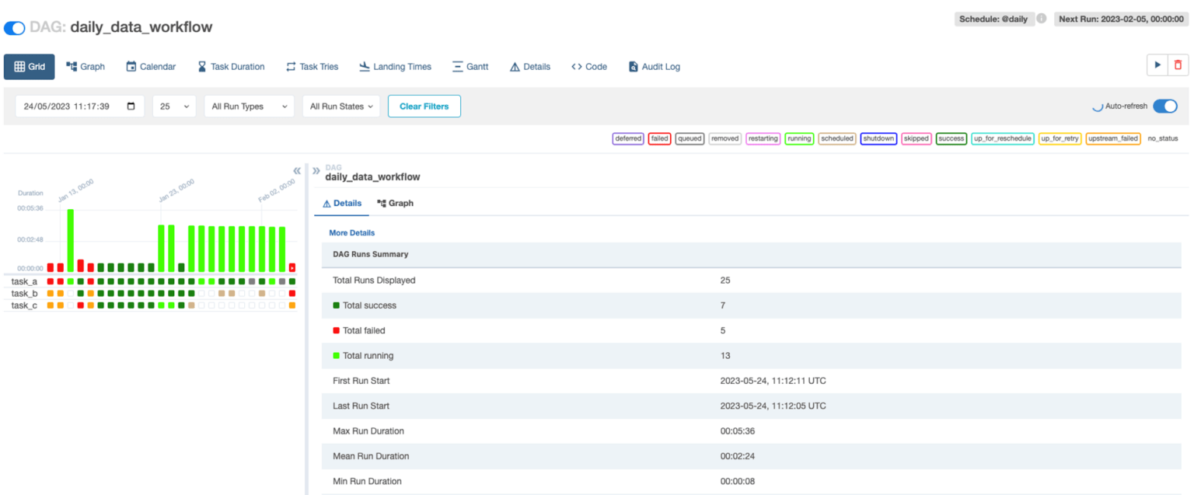Screen dimensions: 1194x495
Task: Open the All Run States dropdown
Action: click(340, 106)
